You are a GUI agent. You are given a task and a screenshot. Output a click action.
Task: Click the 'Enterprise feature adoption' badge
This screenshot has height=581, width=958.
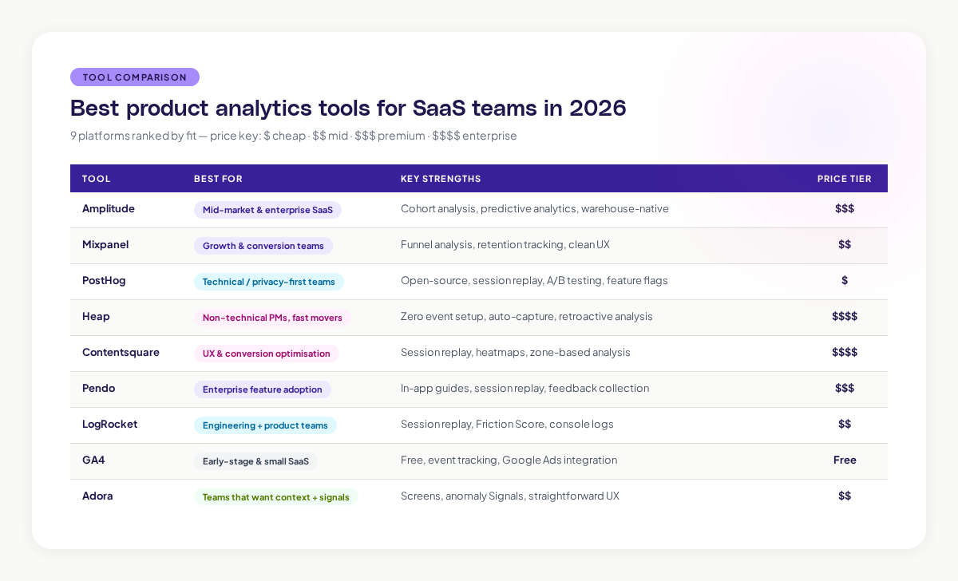263,389
